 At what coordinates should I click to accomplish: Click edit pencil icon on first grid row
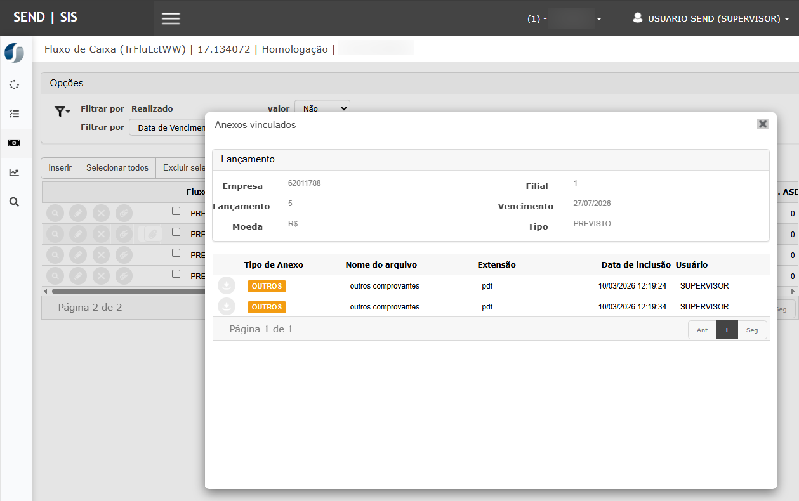pyautogui.click(x=78, y=213)
